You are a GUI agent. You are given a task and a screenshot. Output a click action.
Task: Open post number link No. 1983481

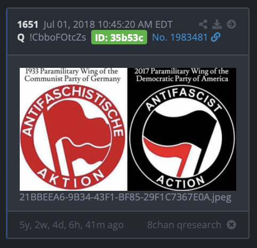(180, 37)
